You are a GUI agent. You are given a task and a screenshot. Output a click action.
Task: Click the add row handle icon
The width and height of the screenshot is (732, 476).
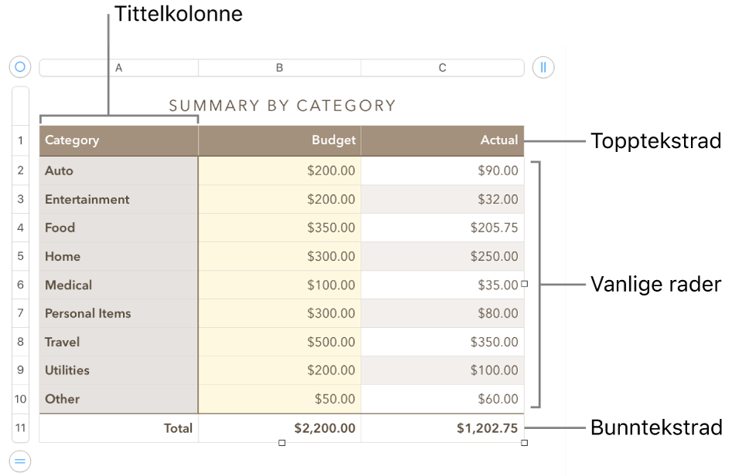pyautogui.click(x=20, y=462)
